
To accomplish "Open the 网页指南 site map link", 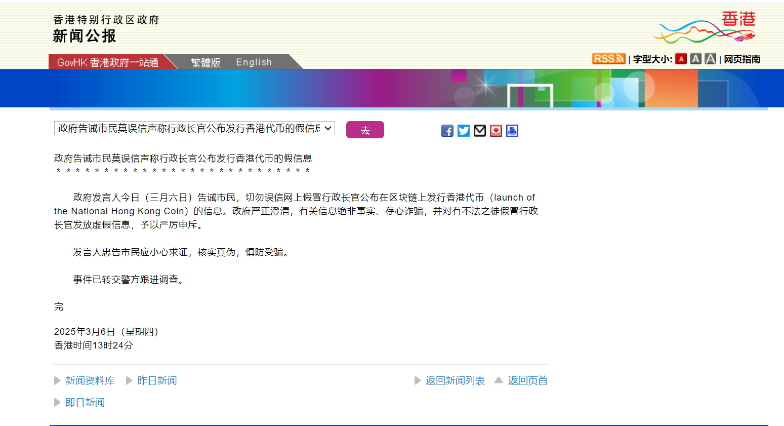I will [x=741, y=59].
